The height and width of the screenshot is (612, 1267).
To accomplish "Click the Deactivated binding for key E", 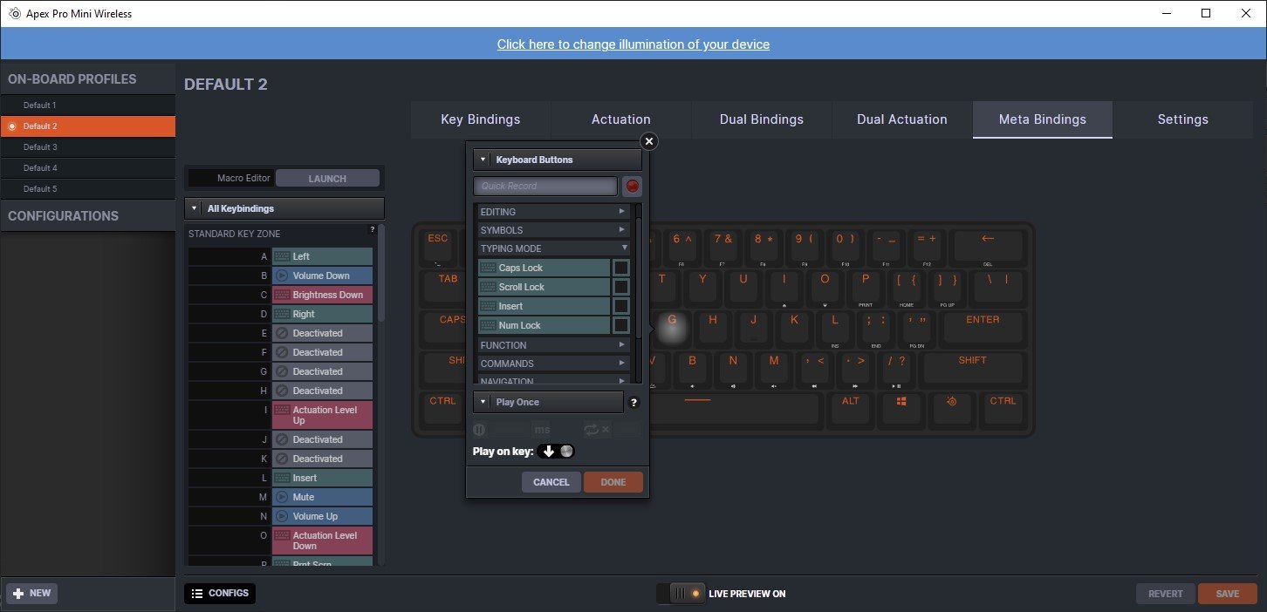I will (x=322, y=333).
